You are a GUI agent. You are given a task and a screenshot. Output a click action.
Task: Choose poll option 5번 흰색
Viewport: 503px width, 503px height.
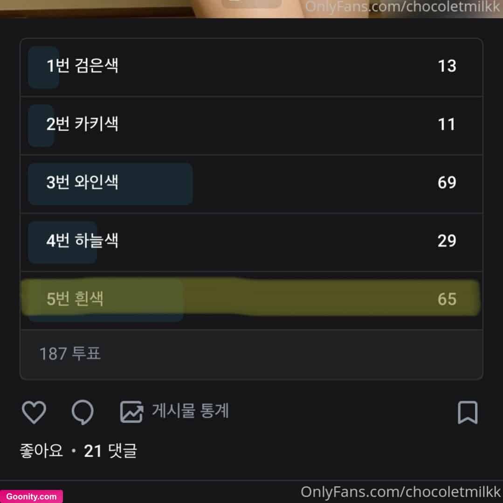tap(252, 300)
